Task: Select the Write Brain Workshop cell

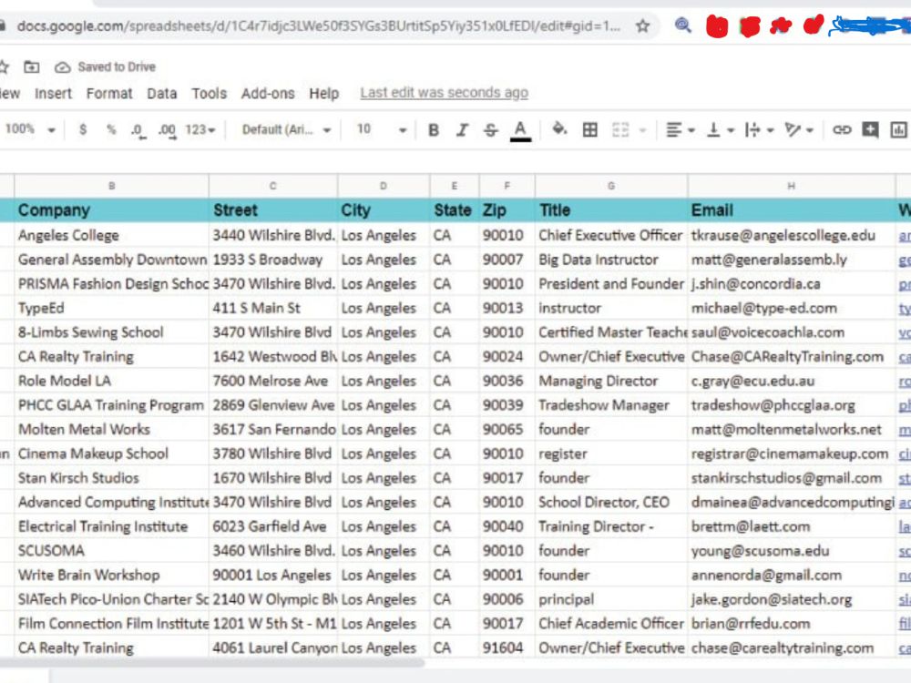Action: pyautogui.click(x=111, y=575)
